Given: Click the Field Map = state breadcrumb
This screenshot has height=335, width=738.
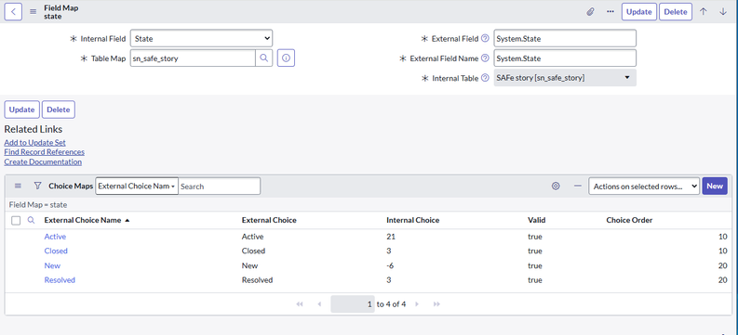Looking at the screenshot, I should click(x=38, y=204).
